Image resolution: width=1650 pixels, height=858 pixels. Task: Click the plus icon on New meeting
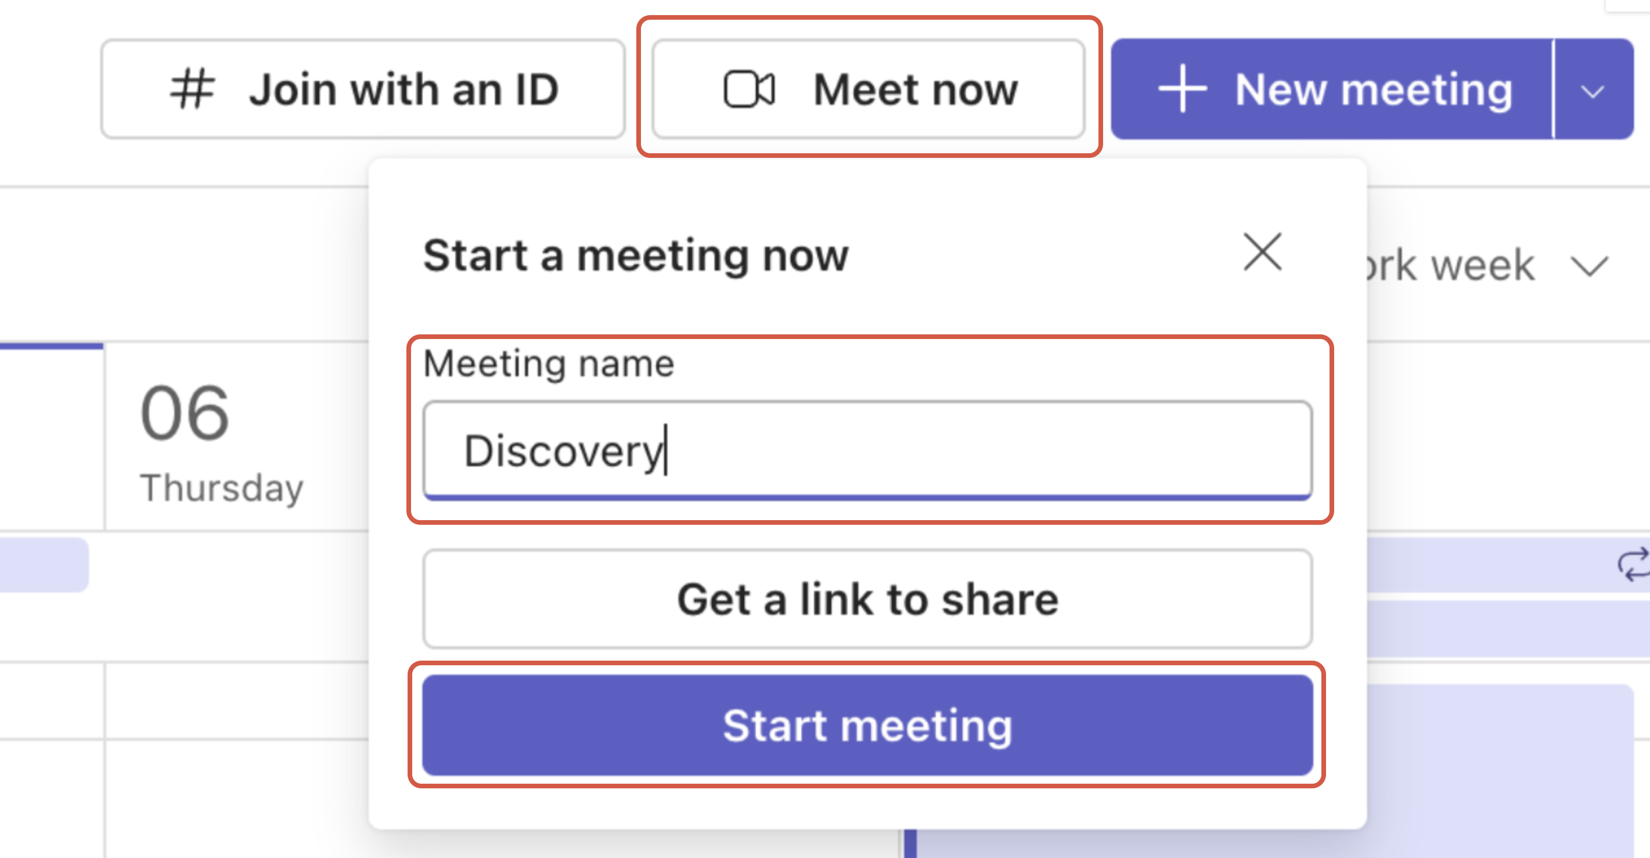tap(1182, 89)
